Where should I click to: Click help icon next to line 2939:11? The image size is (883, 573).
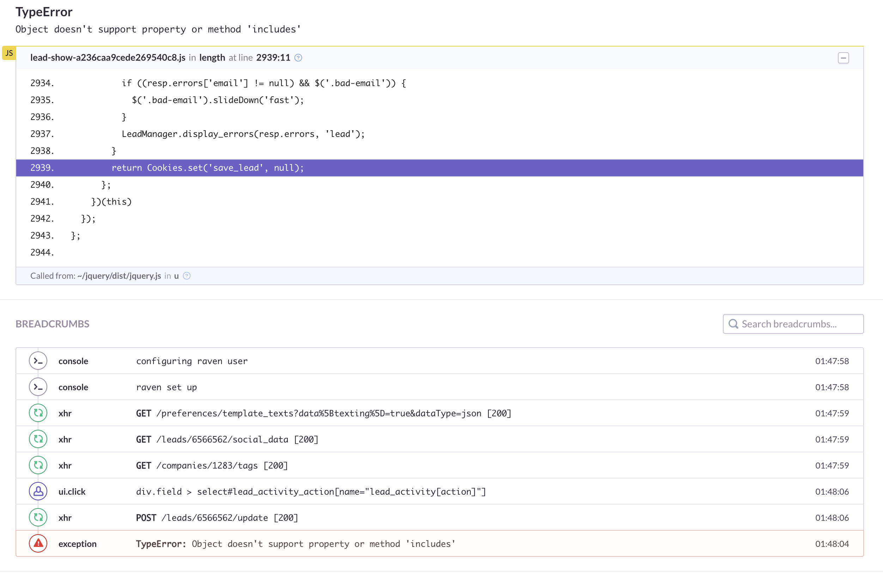(x=298, y=58)
